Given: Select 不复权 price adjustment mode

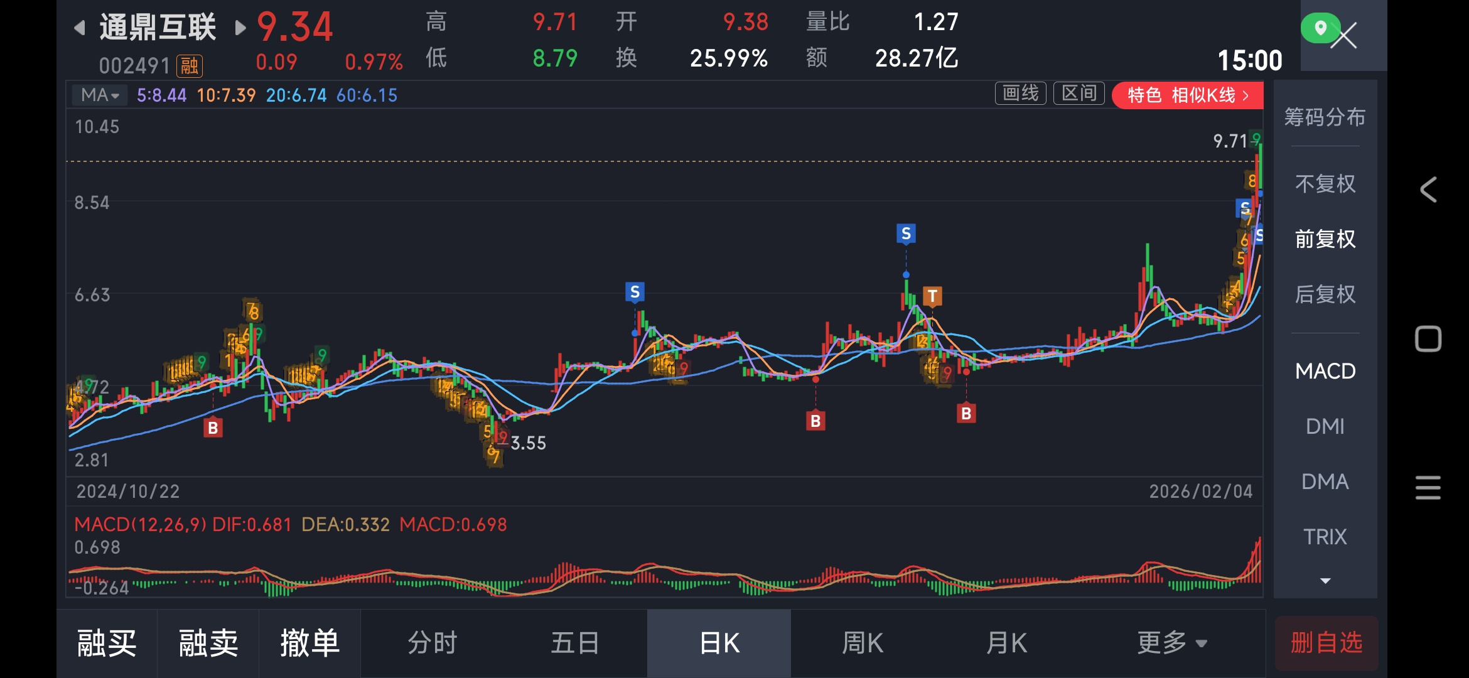Looking at the screenshot, I should [x=1325, y=184].
